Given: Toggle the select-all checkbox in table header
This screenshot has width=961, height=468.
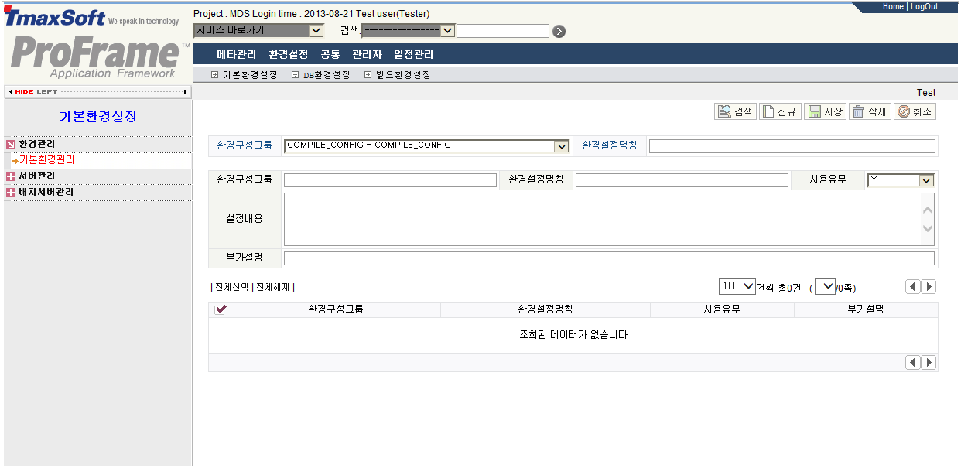Looking at the screenshot, I should (x=221, y=309).
